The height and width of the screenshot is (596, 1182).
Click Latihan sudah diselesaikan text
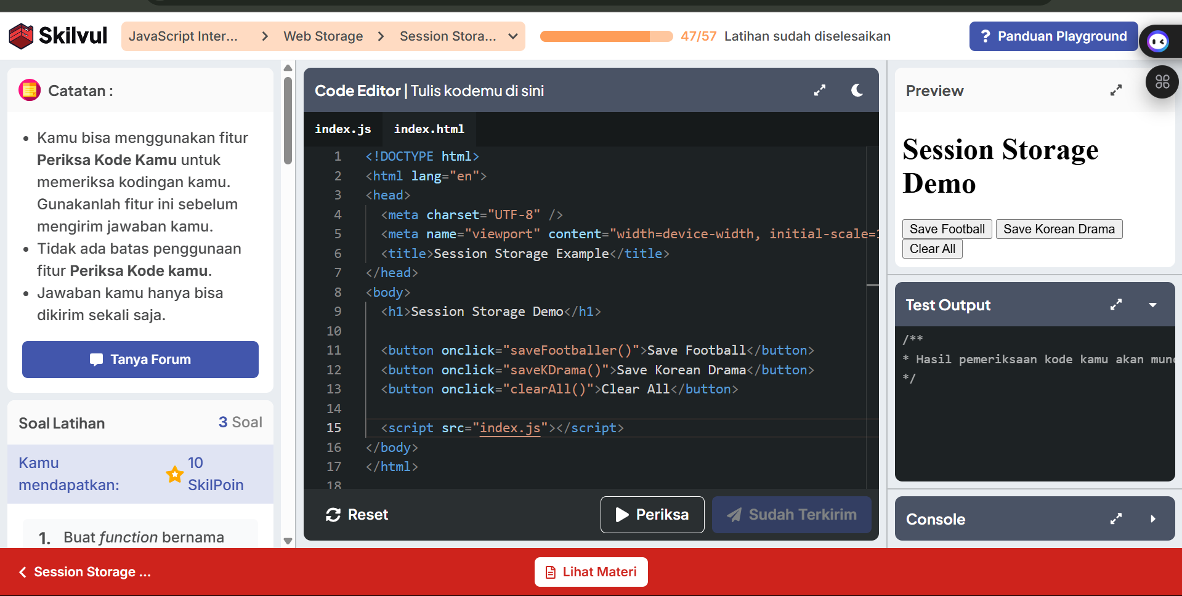click(x=807, y=36)
